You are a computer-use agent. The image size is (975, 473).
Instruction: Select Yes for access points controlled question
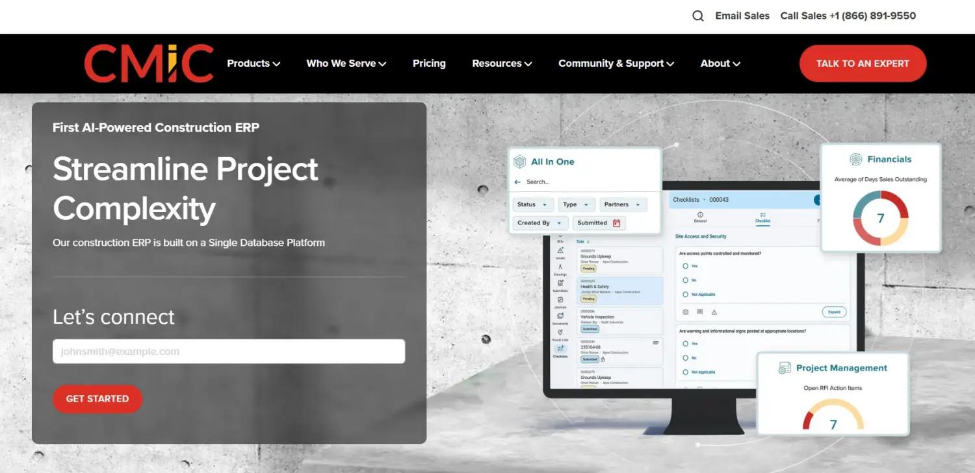click(x=685, y=266)
